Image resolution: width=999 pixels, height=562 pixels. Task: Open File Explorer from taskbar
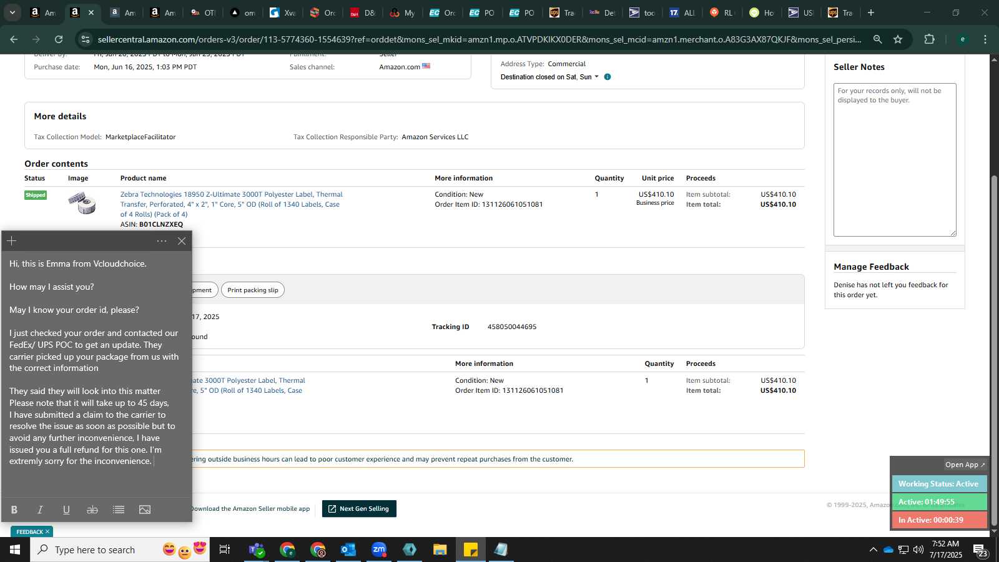tap(440, 550)
